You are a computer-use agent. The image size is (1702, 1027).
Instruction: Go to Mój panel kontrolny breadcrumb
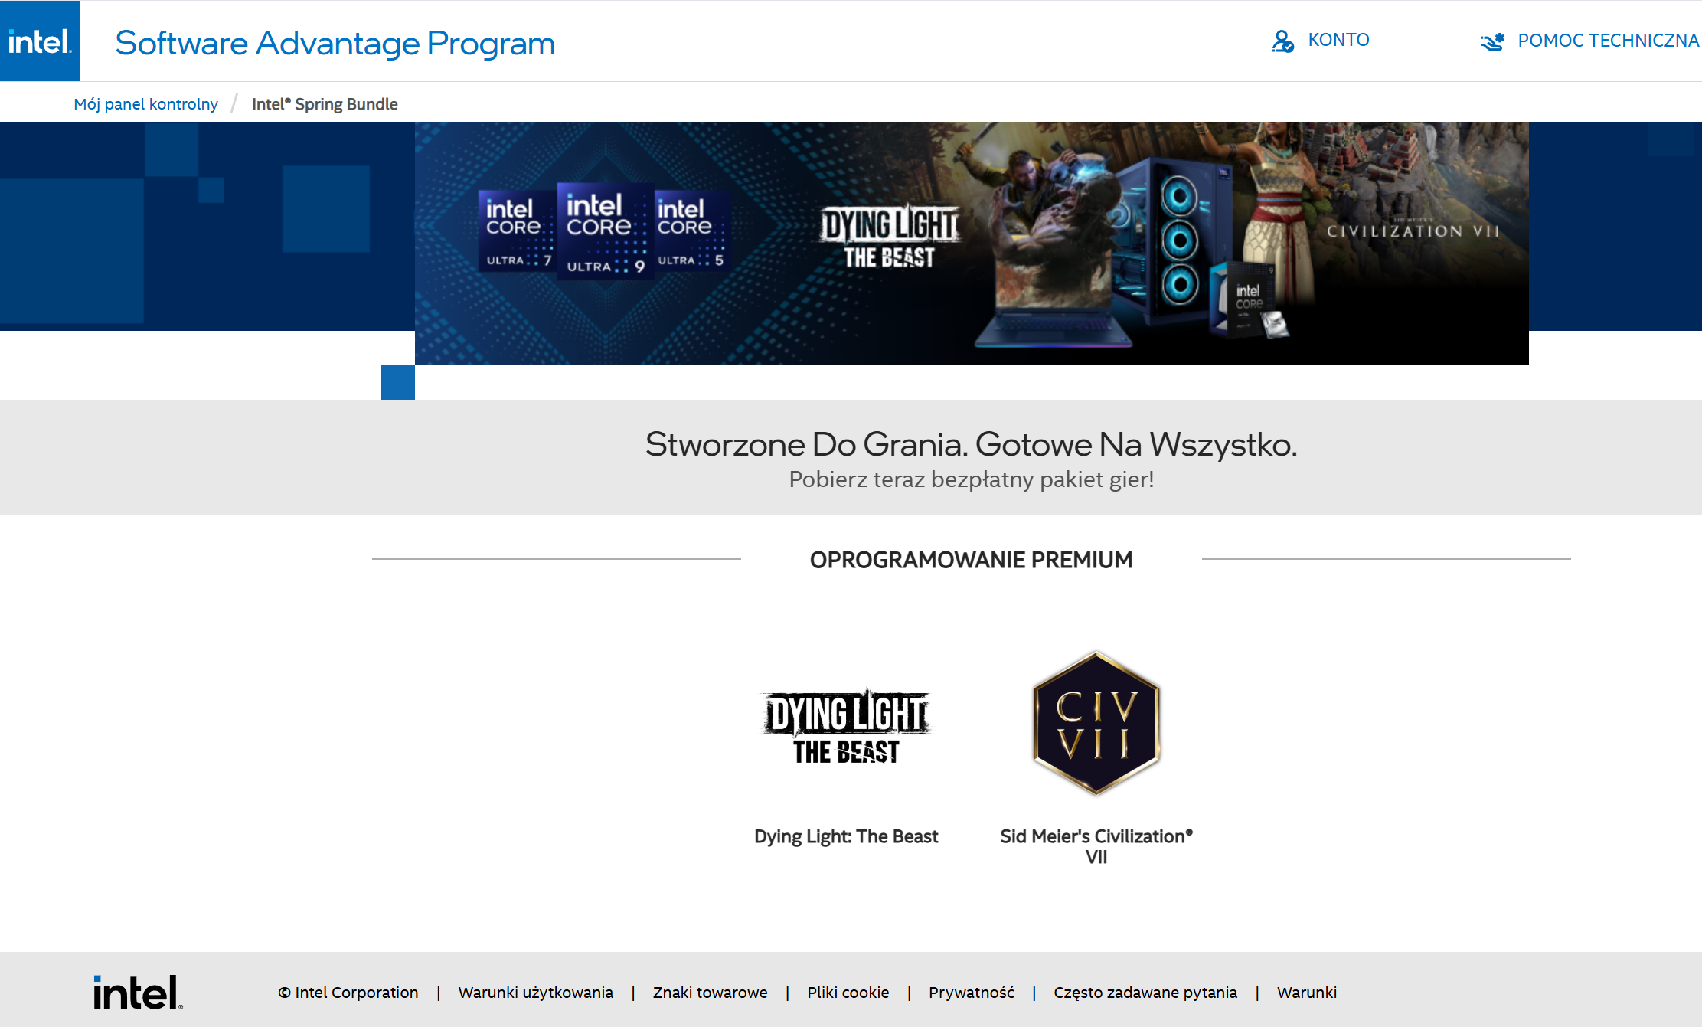tap(145, 104)
